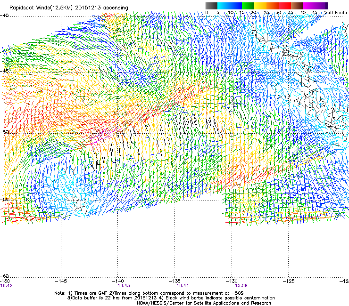The image size is (349, 306).
Task: Click the -50 latitude axis label
Action: (x=4, y=132)
